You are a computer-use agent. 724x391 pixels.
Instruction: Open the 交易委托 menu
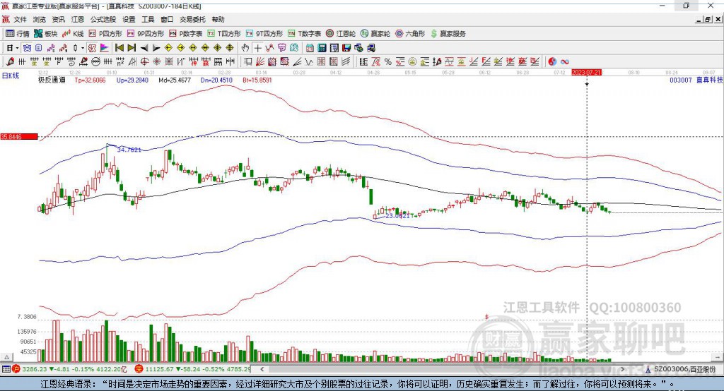[x=192, y=19]
